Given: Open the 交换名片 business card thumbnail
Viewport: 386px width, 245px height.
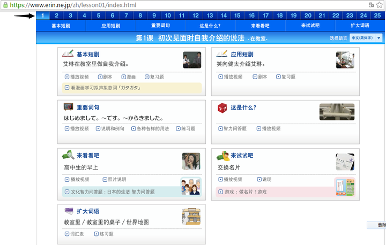Looking at the screenshot, I should tap(345, 162).
